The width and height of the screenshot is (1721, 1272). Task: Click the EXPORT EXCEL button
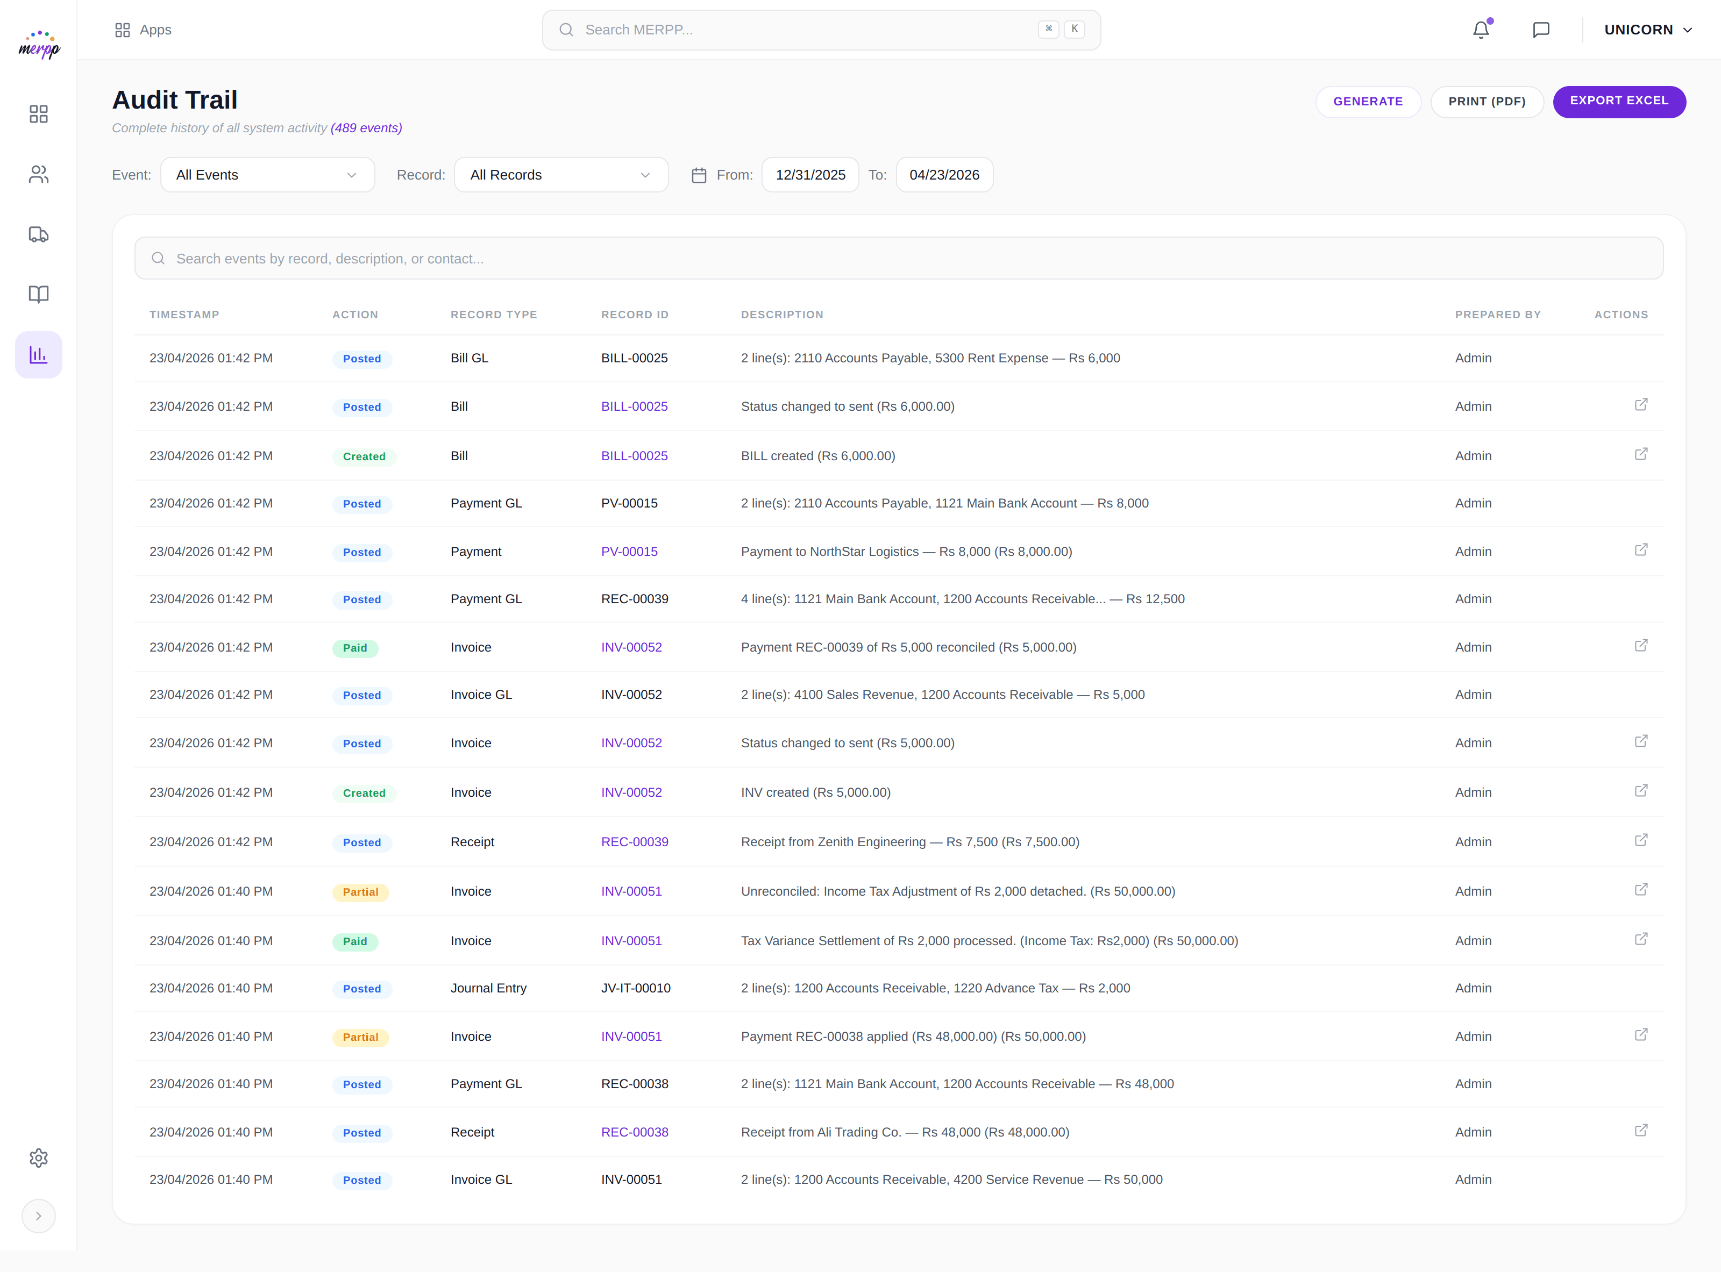1619,101
